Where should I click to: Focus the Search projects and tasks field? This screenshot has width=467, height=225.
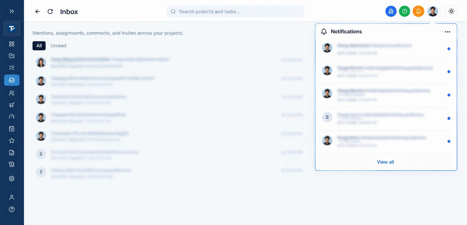click(236, 12)
